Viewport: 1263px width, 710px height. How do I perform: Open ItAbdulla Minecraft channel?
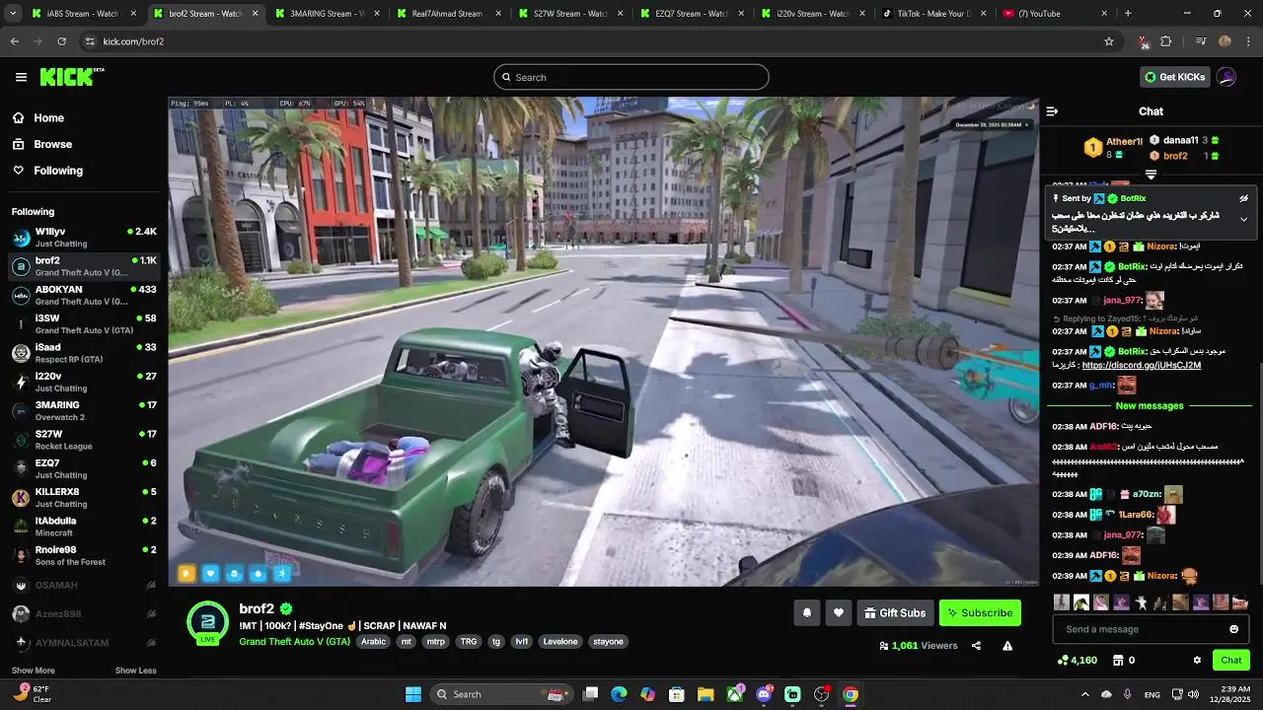pos(84,527)
